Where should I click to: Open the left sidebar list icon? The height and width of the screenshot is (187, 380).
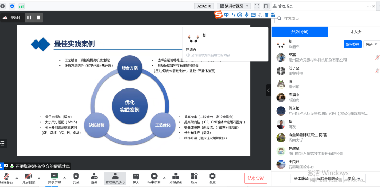[x=3, y=143]
